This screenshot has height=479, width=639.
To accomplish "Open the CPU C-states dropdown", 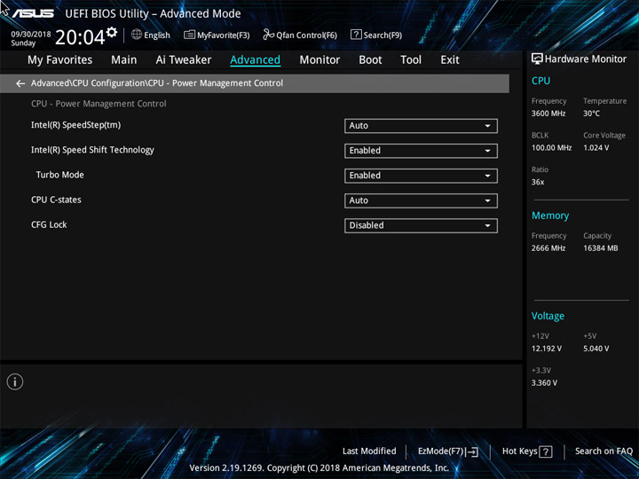I will click(421, 200).
